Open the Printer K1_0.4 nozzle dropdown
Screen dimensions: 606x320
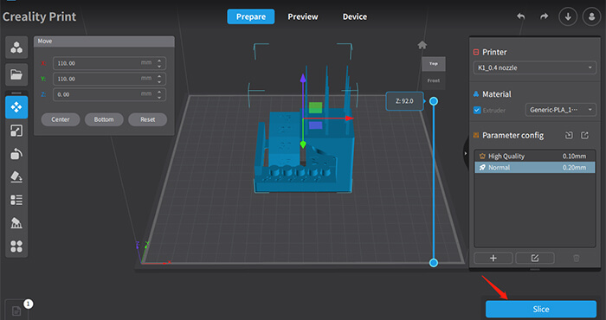(x=534, y=67)
